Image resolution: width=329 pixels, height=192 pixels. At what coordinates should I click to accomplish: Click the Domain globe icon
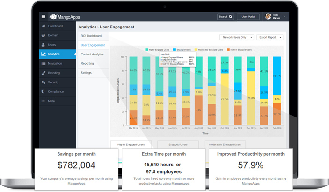pos(43,35)
